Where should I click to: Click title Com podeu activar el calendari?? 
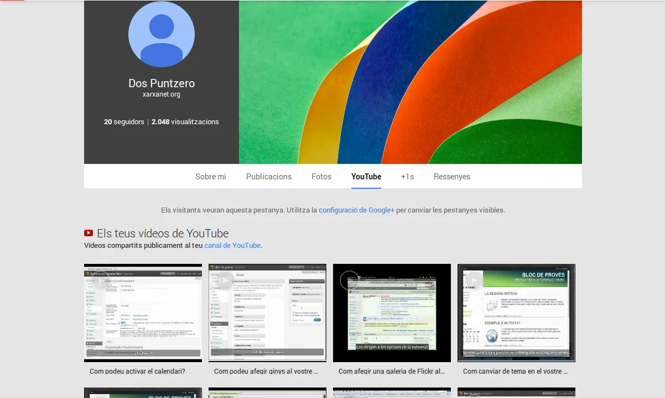pyautogui.click(x=137, y=372)
